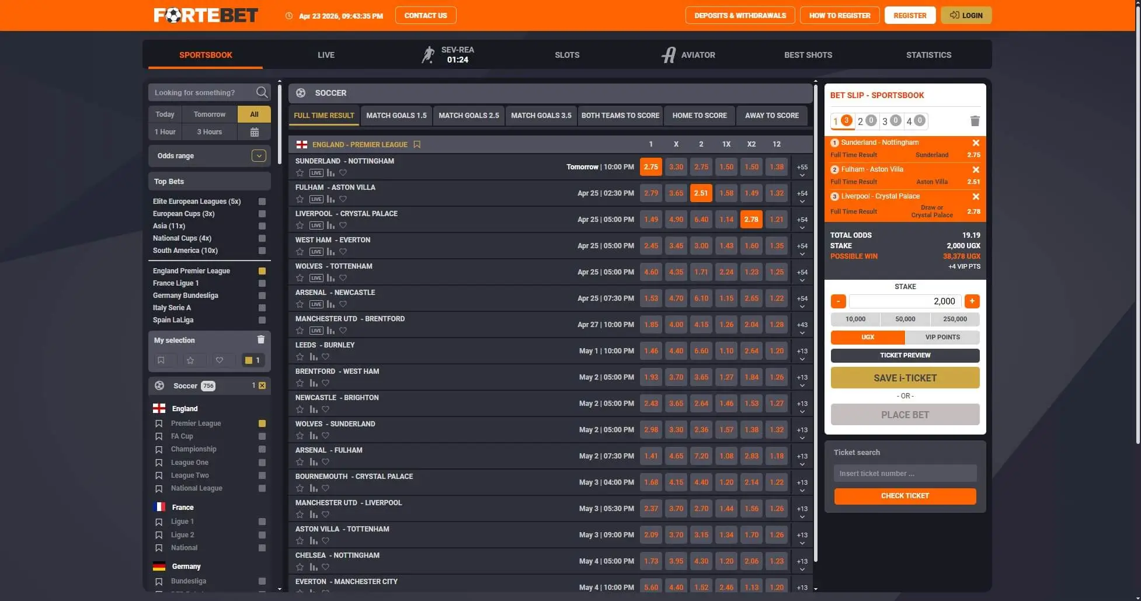Tick Spain LaLiga checkbox
The height and width of the screenshot is (601, 1141).
262,320
